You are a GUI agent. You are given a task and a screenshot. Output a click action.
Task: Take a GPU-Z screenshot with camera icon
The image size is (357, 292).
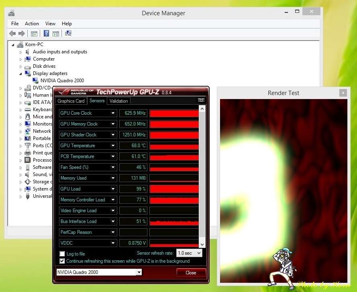201,100
